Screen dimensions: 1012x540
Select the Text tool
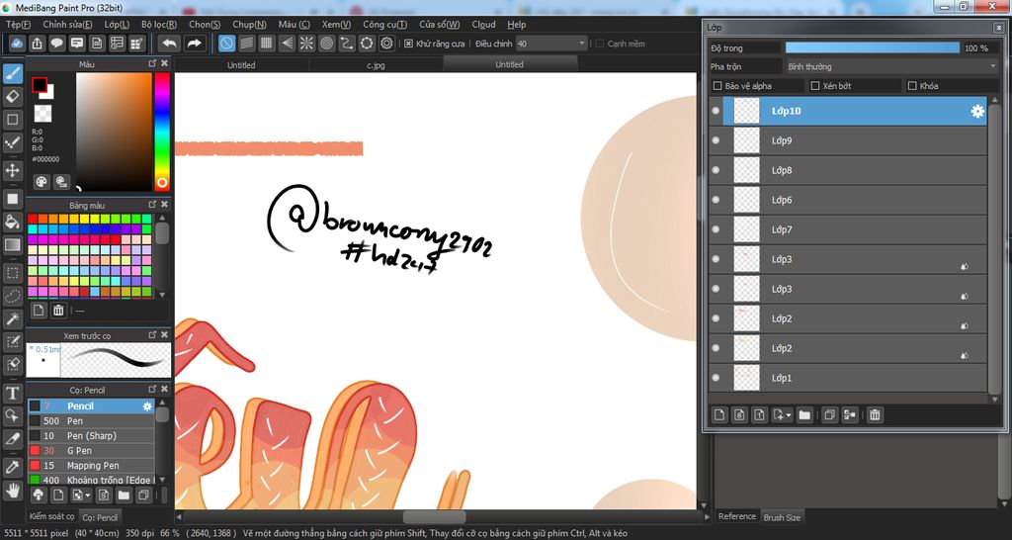[x=12, y=393]
